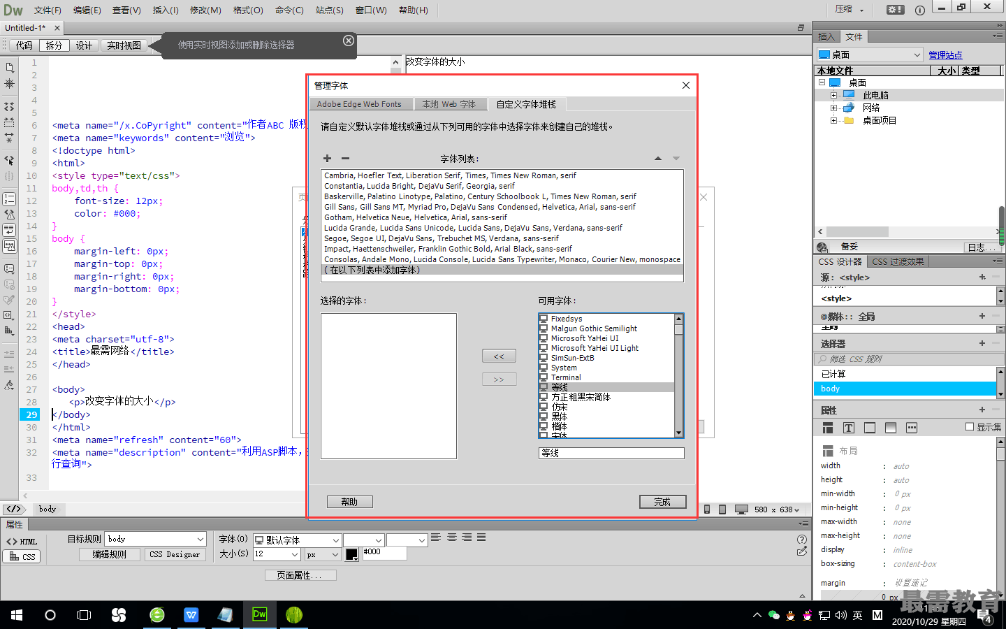Add a CSS source with the plus icon
This screenshot has height=629, width=1006.
click(982, 277)
